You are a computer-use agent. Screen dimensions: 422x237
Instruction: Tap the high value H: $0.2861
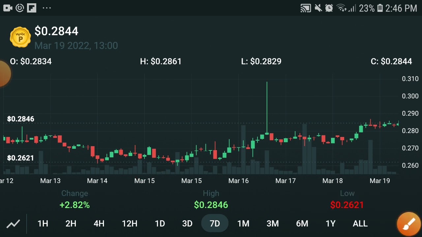point(161,62)
